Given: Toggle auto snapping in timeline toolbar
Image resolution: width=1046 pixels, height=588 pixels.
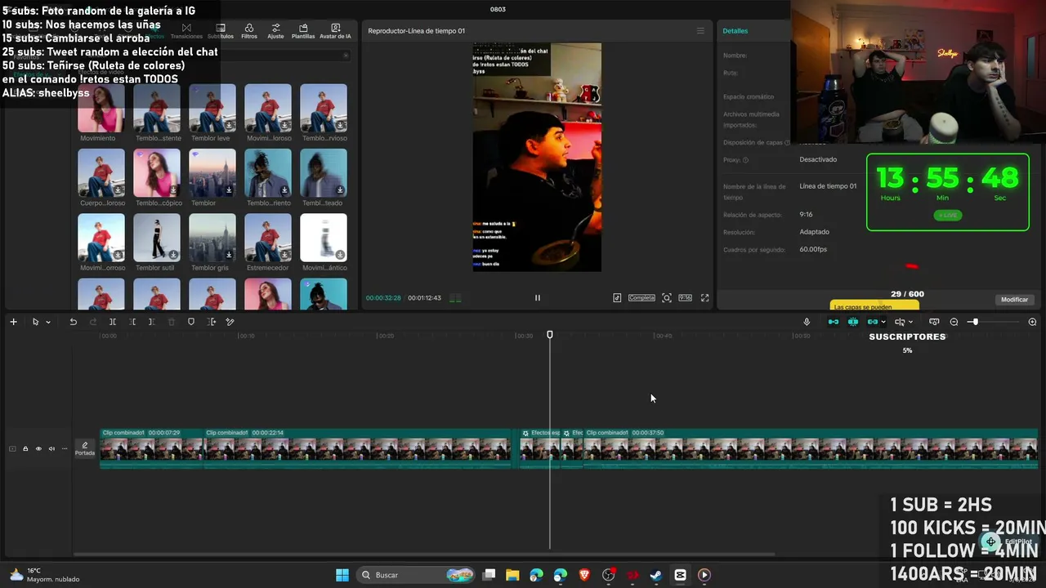Looking at the screenshot, I should coord(853,322).
